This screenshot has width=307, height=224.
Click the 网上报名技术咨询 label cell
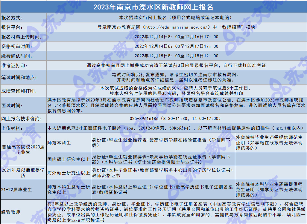[x=24, y=119]
